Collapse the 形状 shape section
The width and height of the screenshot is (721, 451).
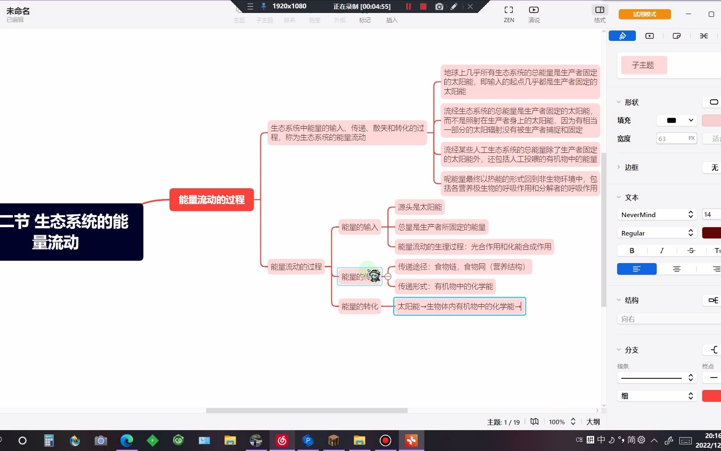click(619, 101)
